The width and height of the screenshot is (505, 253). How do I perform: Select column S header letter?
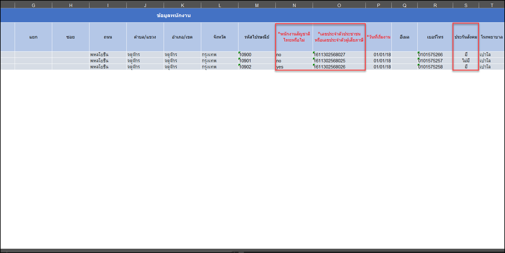[466, 5]
